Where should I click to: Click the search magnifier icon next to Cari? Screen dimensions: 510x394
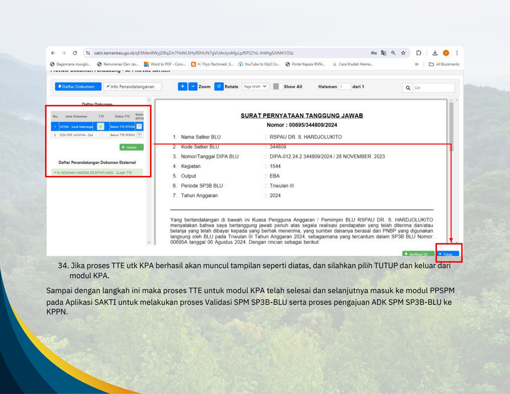coord(408,88)
